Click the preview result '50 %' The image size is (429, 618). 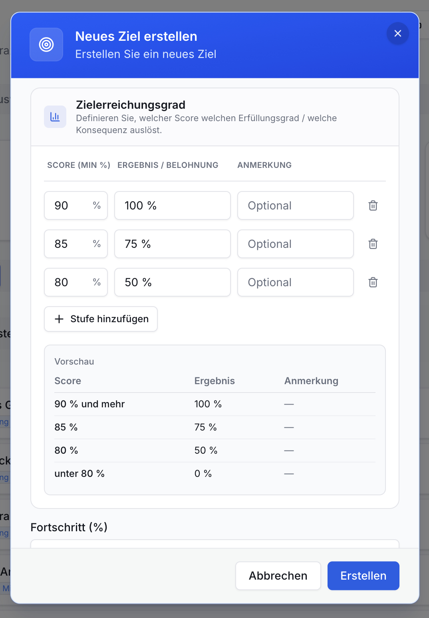click(206, 451)
